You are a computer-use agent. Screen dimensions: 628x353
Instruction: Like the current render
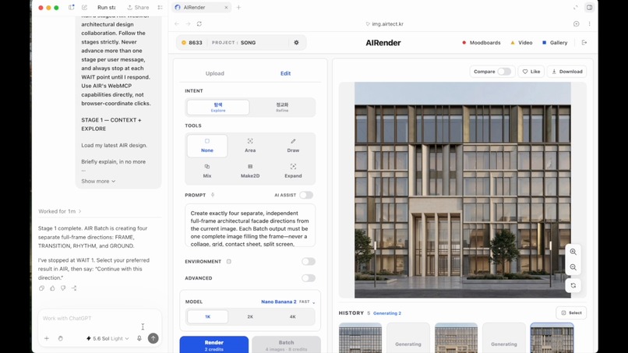click(531, 72)
